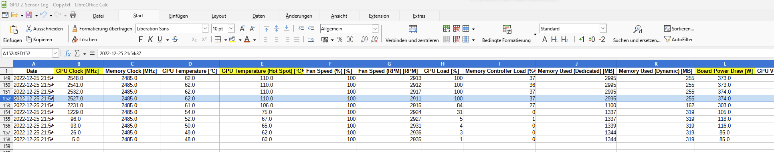Open the Allgemein number format dropdown

coord(375,29)
